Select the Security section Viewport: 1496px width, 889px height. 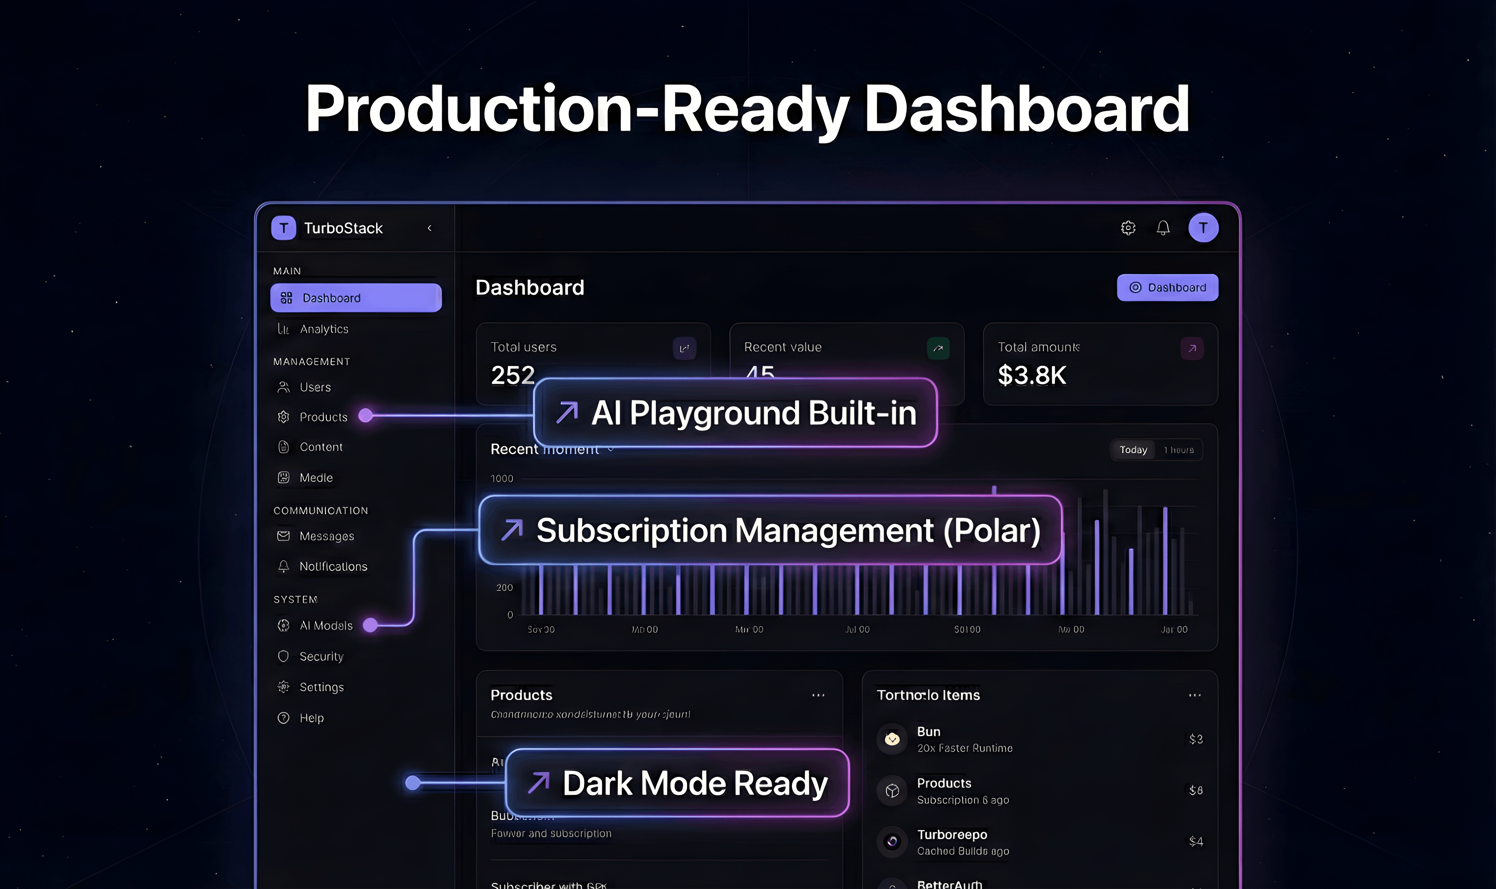321,656
